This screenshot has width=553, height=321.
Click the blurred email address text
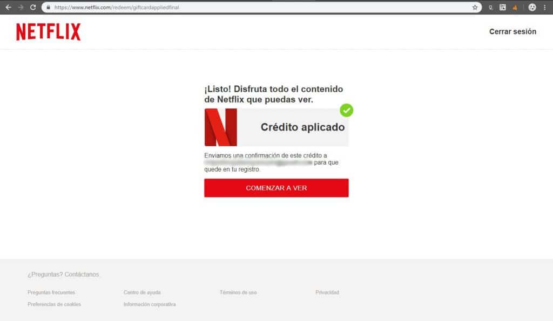(x=258, y=162)
